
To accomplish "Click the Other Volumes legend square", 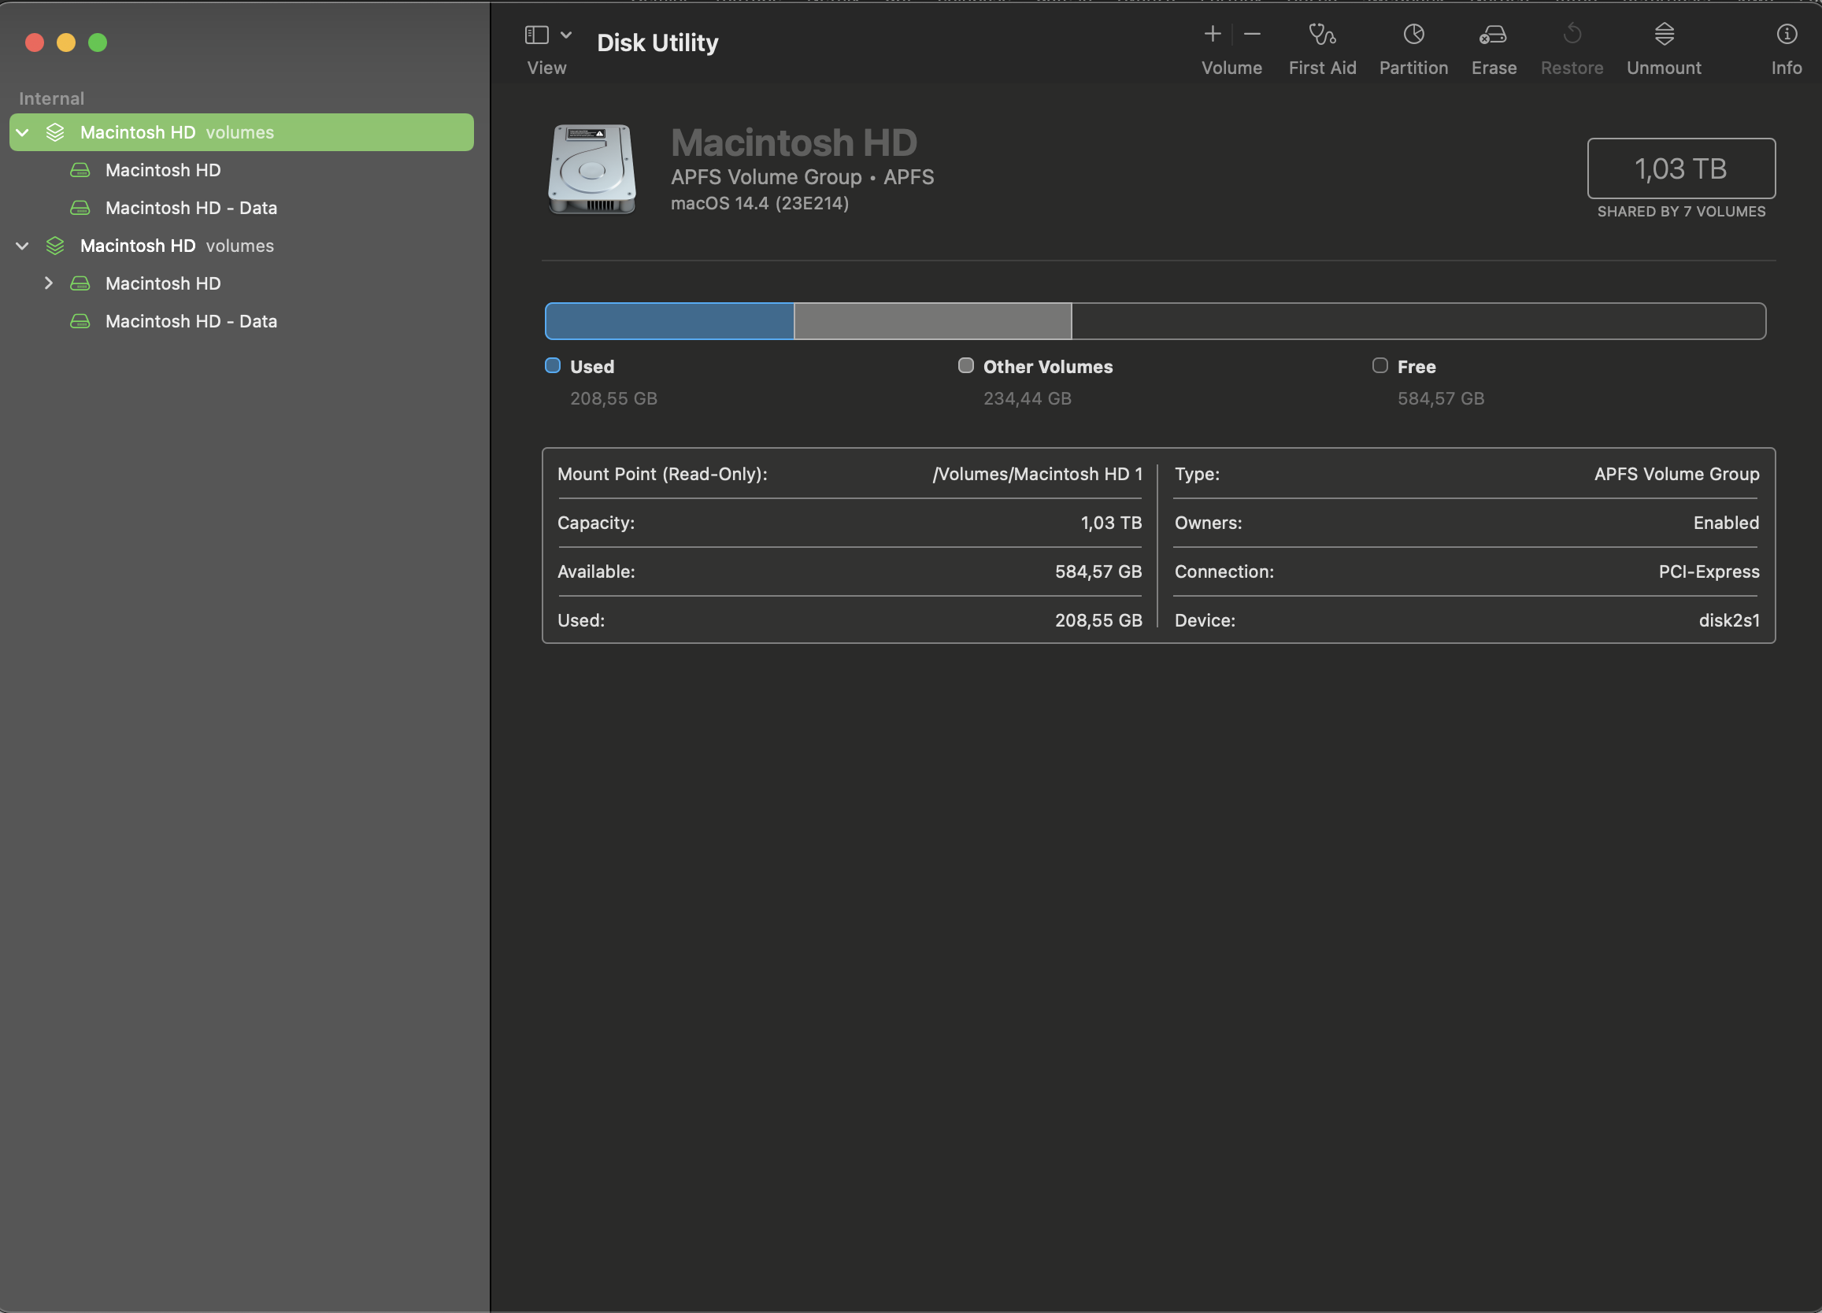I will point(965,366).
